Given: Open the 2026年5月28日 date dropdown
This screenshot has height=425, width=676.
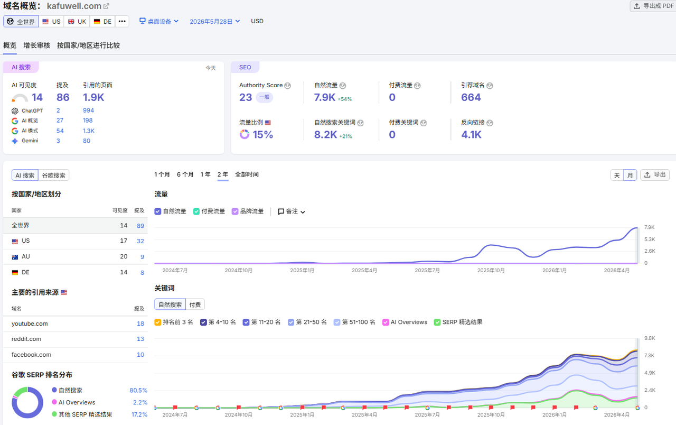Looking at the screenshot, I should 215,21.
